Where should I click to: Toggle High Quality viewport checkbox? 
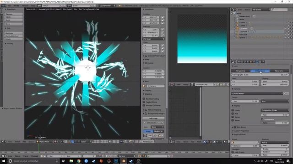click(x=233, y=152)
